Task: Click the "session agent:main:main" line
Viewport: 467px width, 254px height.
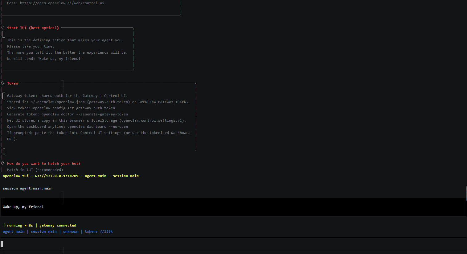Action: [27, 188]
